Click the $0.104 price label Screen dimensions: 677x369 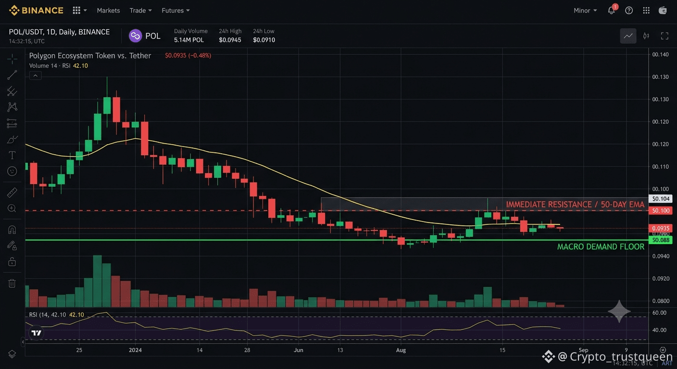[x=660, y=198]
